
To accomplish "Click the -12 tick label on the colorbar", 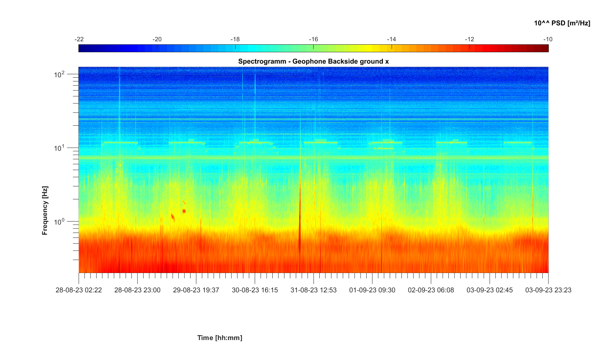I will 470,39.
